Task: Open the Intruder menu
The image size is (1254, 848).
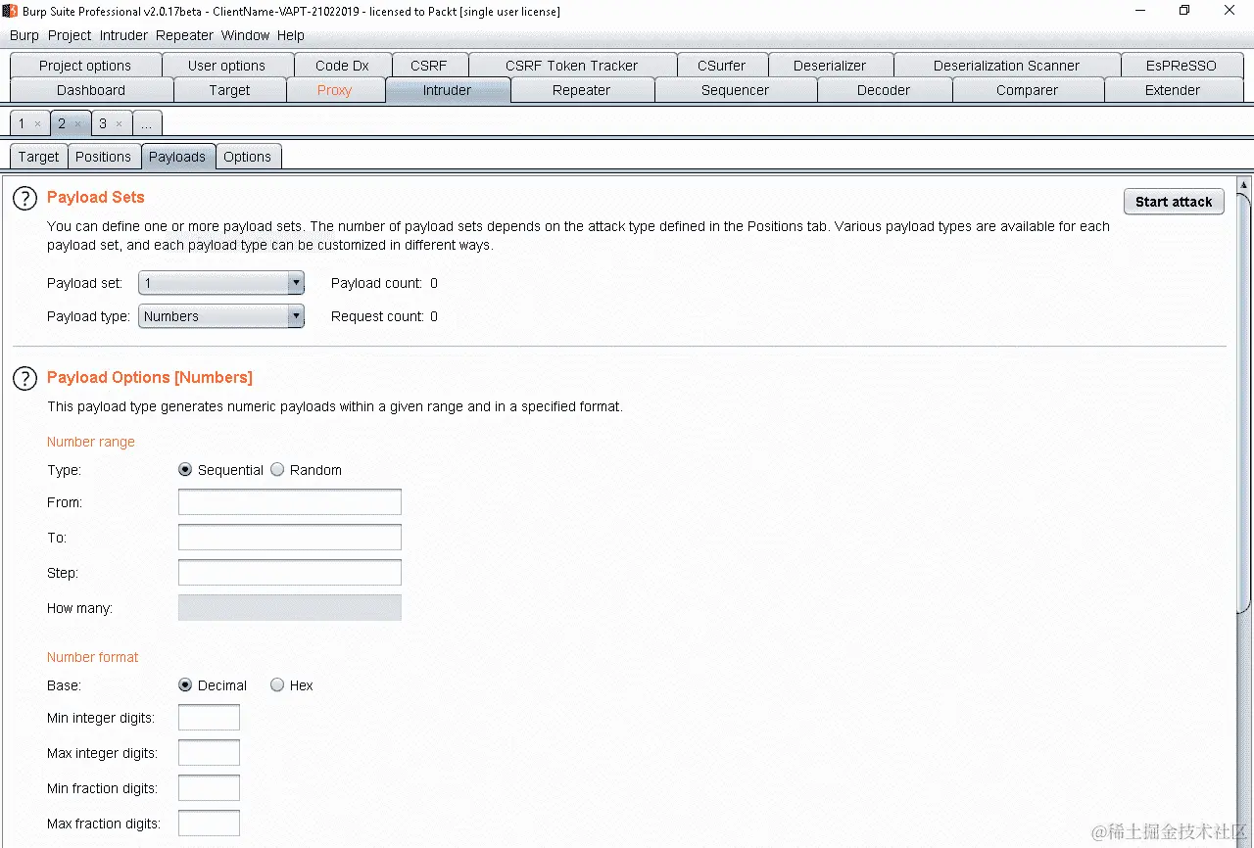Action: [x=123, y=35]
